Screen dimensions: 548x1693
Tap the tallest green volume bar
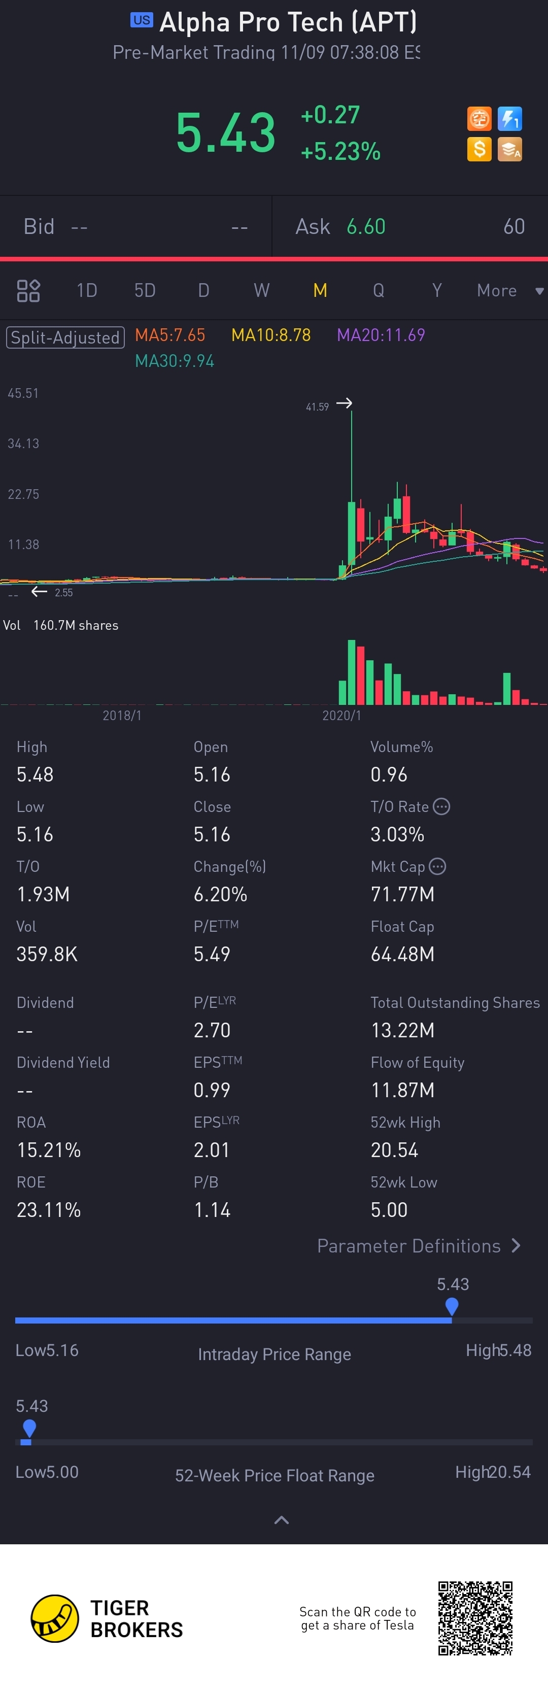tap(352, 672)
